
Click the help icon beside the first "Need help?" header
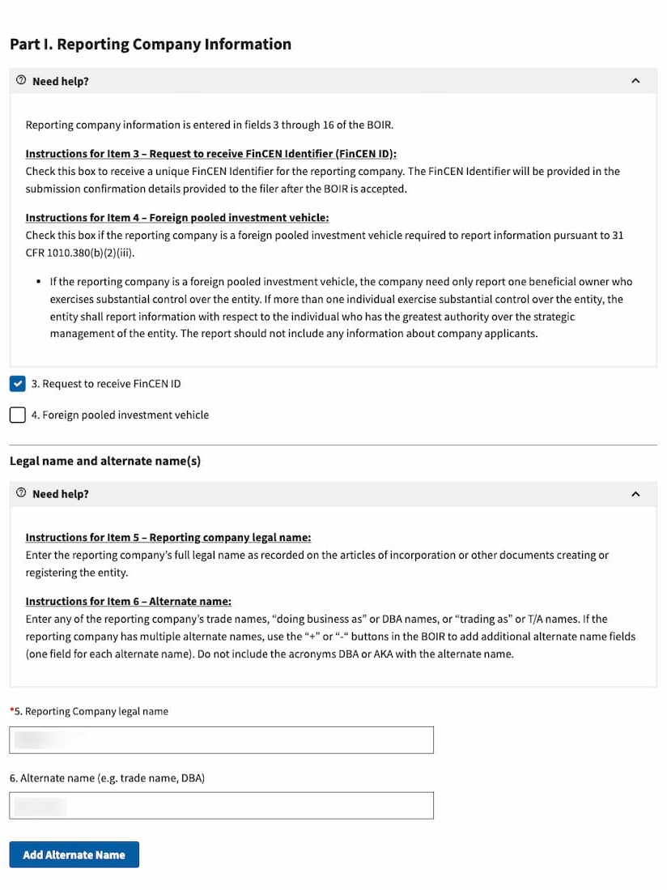[x=19, y=80]
